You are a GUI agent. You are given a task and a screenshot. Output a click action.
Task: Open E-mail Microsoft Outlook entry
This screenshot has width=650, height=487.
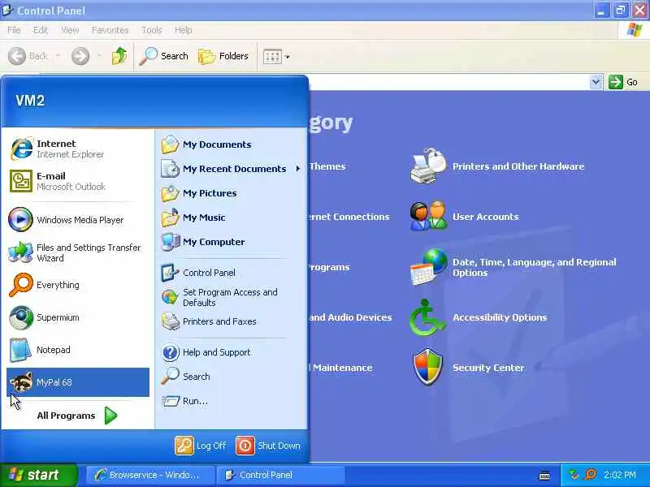pos(78,181)
